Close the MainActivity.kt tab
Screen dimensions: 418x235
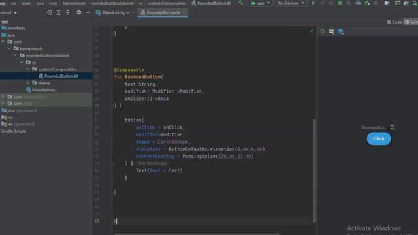133,13
